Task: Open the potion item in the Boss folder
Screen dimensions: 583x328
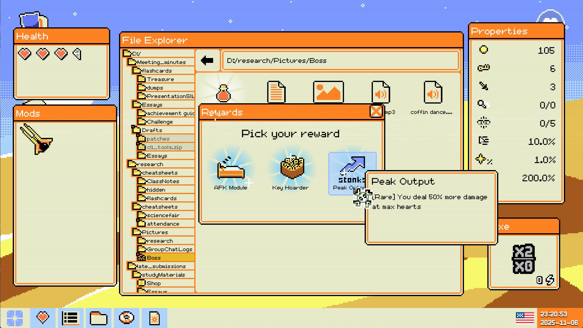Action: point(224,93)
